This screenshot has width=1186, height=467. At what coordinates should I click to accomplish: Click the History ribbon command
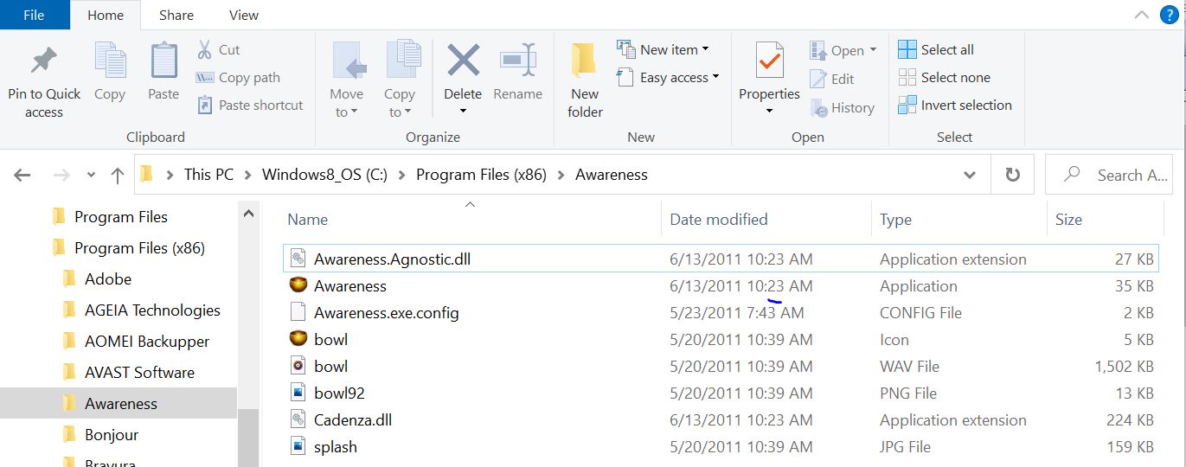pyautogui.click(x=842, y=107)
